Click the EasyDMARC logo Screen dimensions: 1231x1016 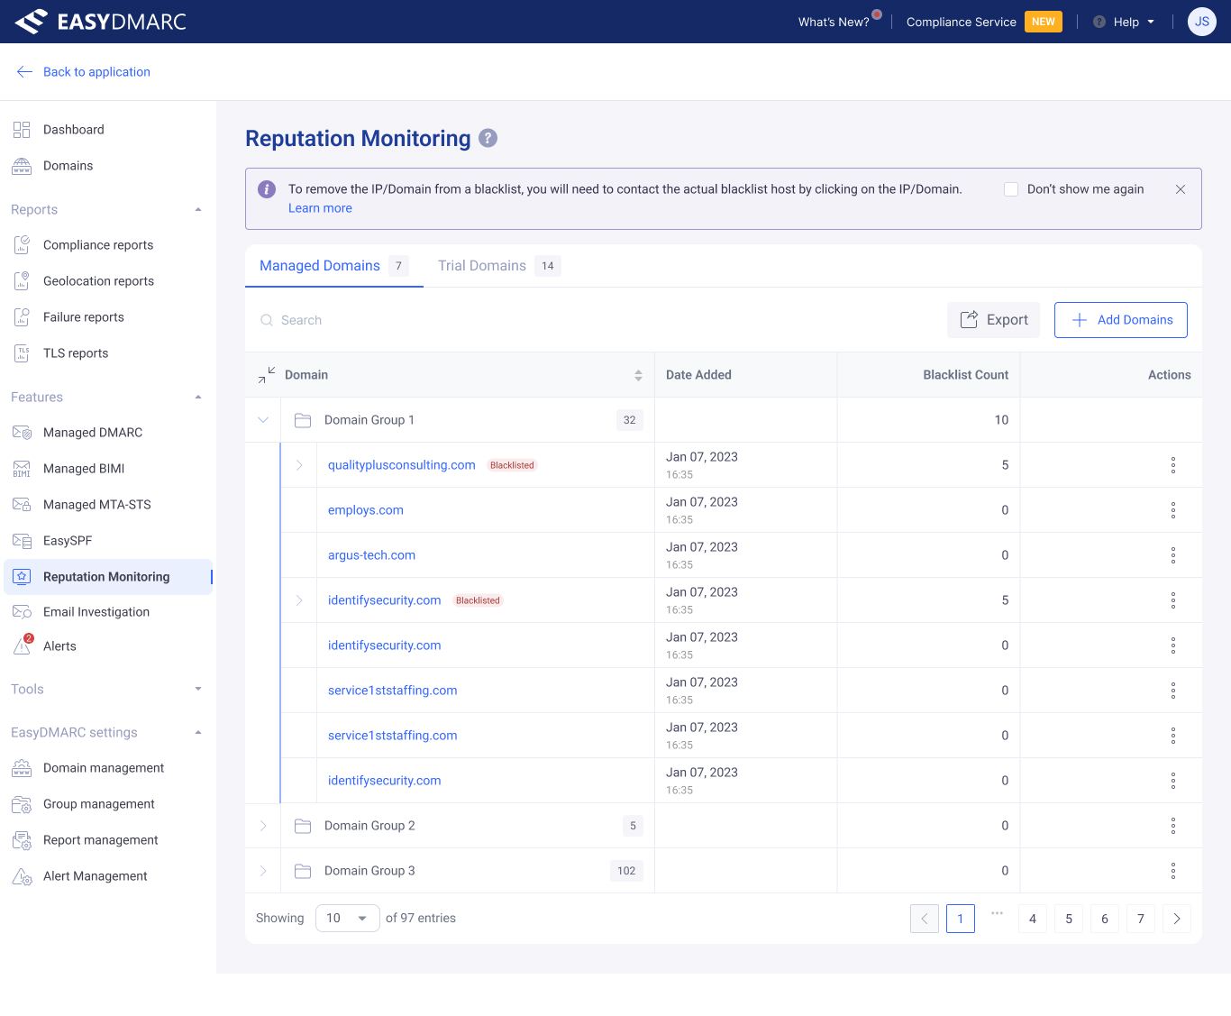(100, 22)
